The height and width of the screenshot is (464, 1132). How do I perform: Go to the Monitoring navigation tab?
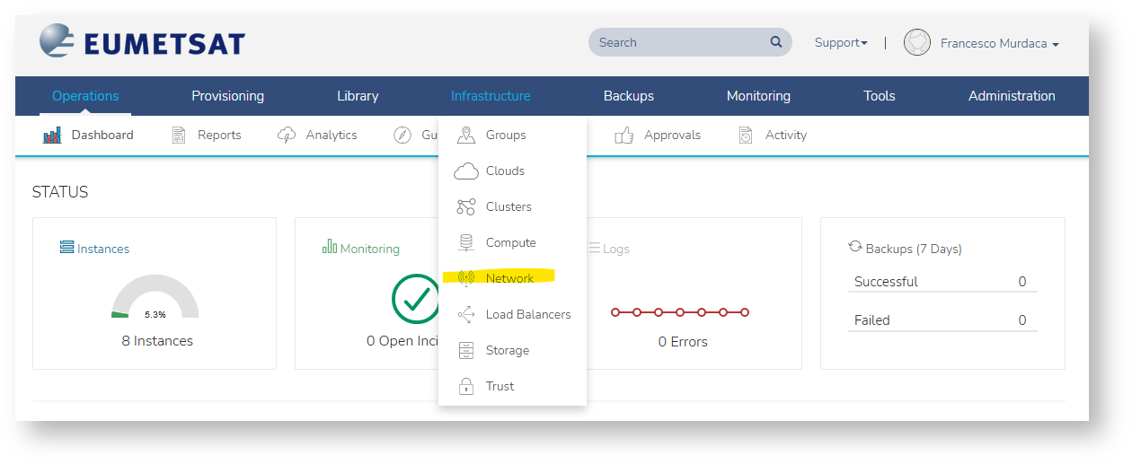pyautogui.click(x=758, y=96)
